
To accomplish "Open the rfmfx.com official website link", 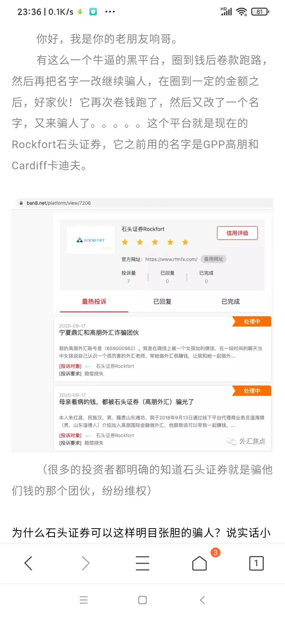I will point(171,259).
